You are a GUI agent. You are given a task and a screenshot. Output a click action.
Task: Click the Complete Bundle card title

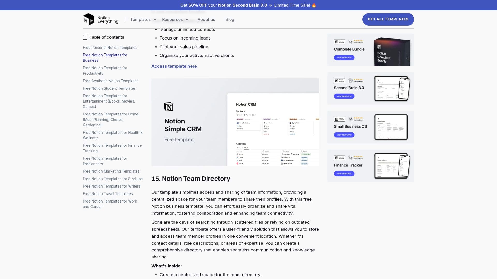[349, 49]
